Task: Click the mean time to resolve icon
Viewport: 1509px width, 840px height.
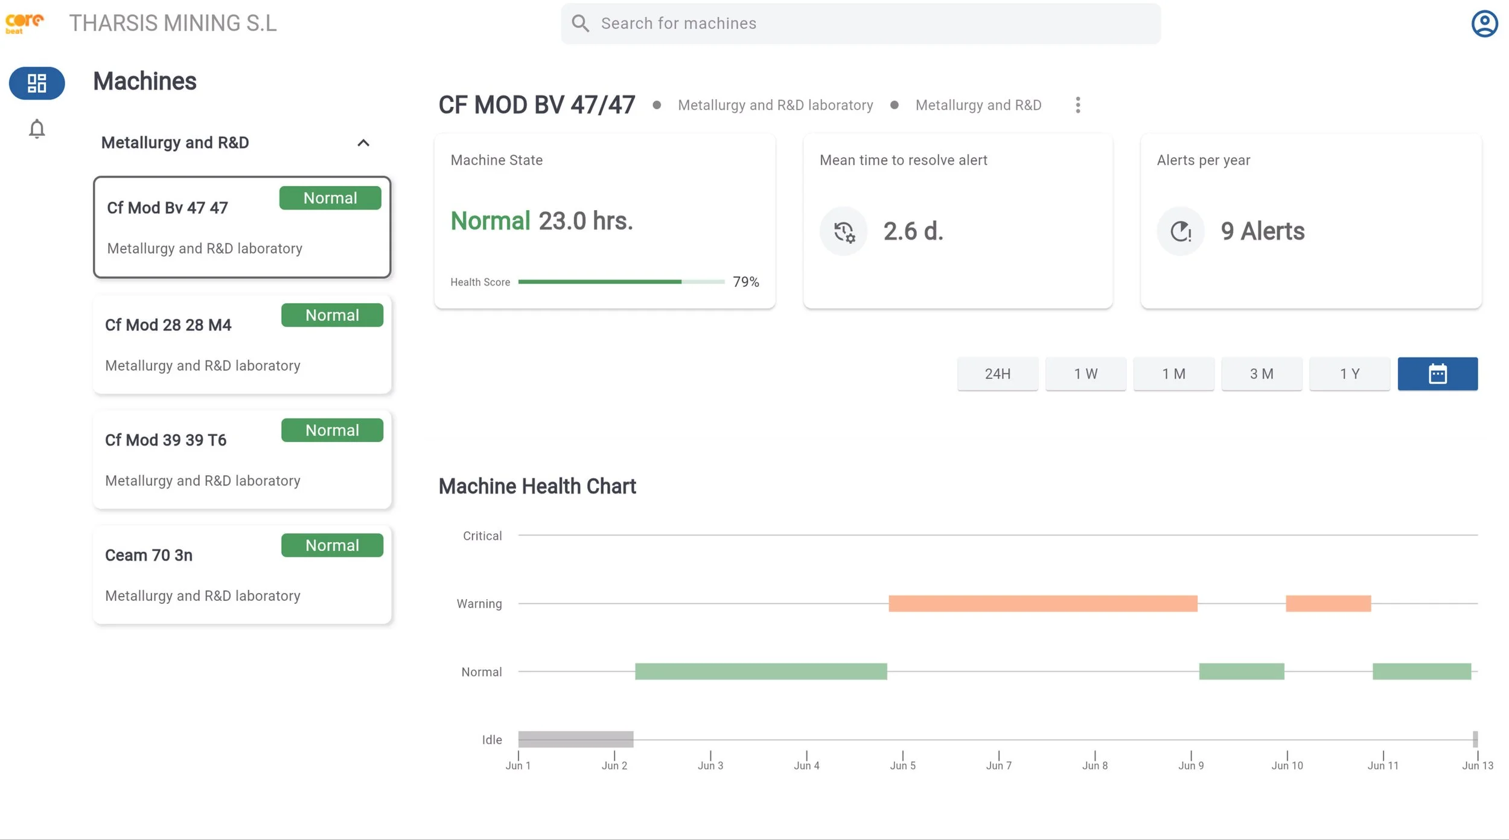Action: click(x=843, y=231)
